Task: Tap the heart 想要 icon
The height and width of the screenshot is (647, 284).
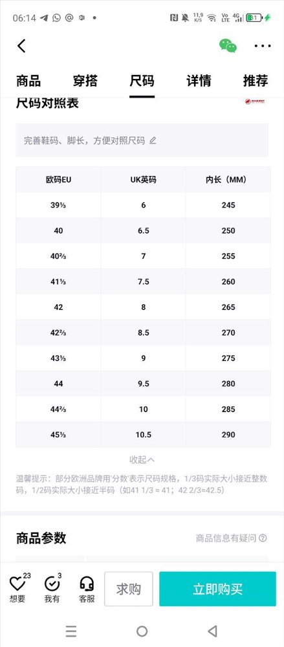Action: (x=17, y=584)
